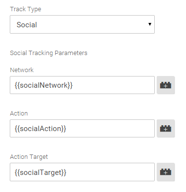Place cursor on {{socialAction}} text
186x192 pixels.
pos(41,129)
